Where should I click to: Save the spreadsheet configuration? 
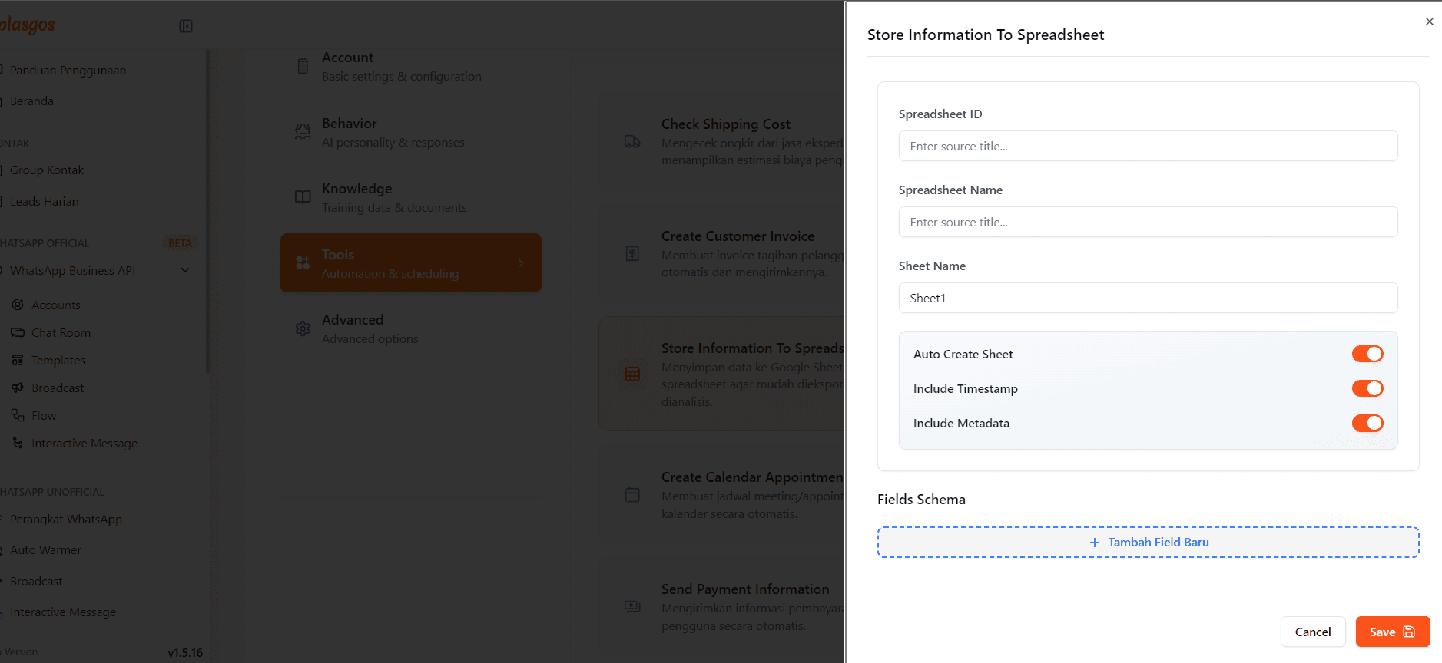(x=1392, y=632)
